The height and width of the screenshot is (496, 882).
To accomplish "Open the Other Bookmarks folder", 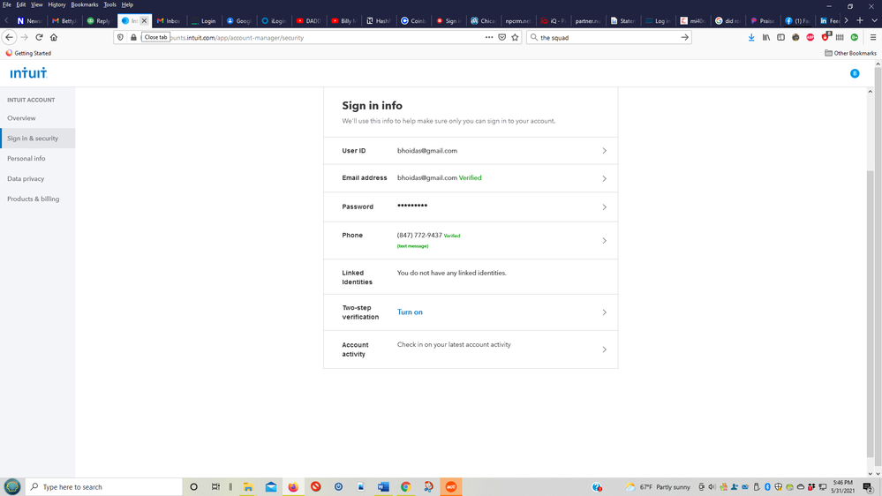I will [850, 53].
